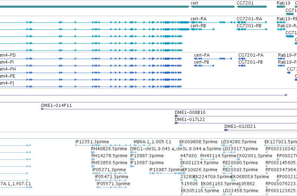Screen dimensions: 297x196
Task: Click the DMG1-chr3L.9.043.a_chr3L.9.044.a.5prime label
Action: (176, 149)
